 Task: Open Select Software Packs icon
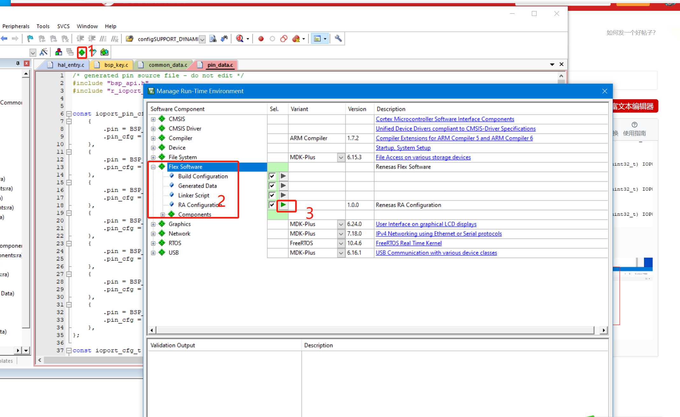pos(93,52)
